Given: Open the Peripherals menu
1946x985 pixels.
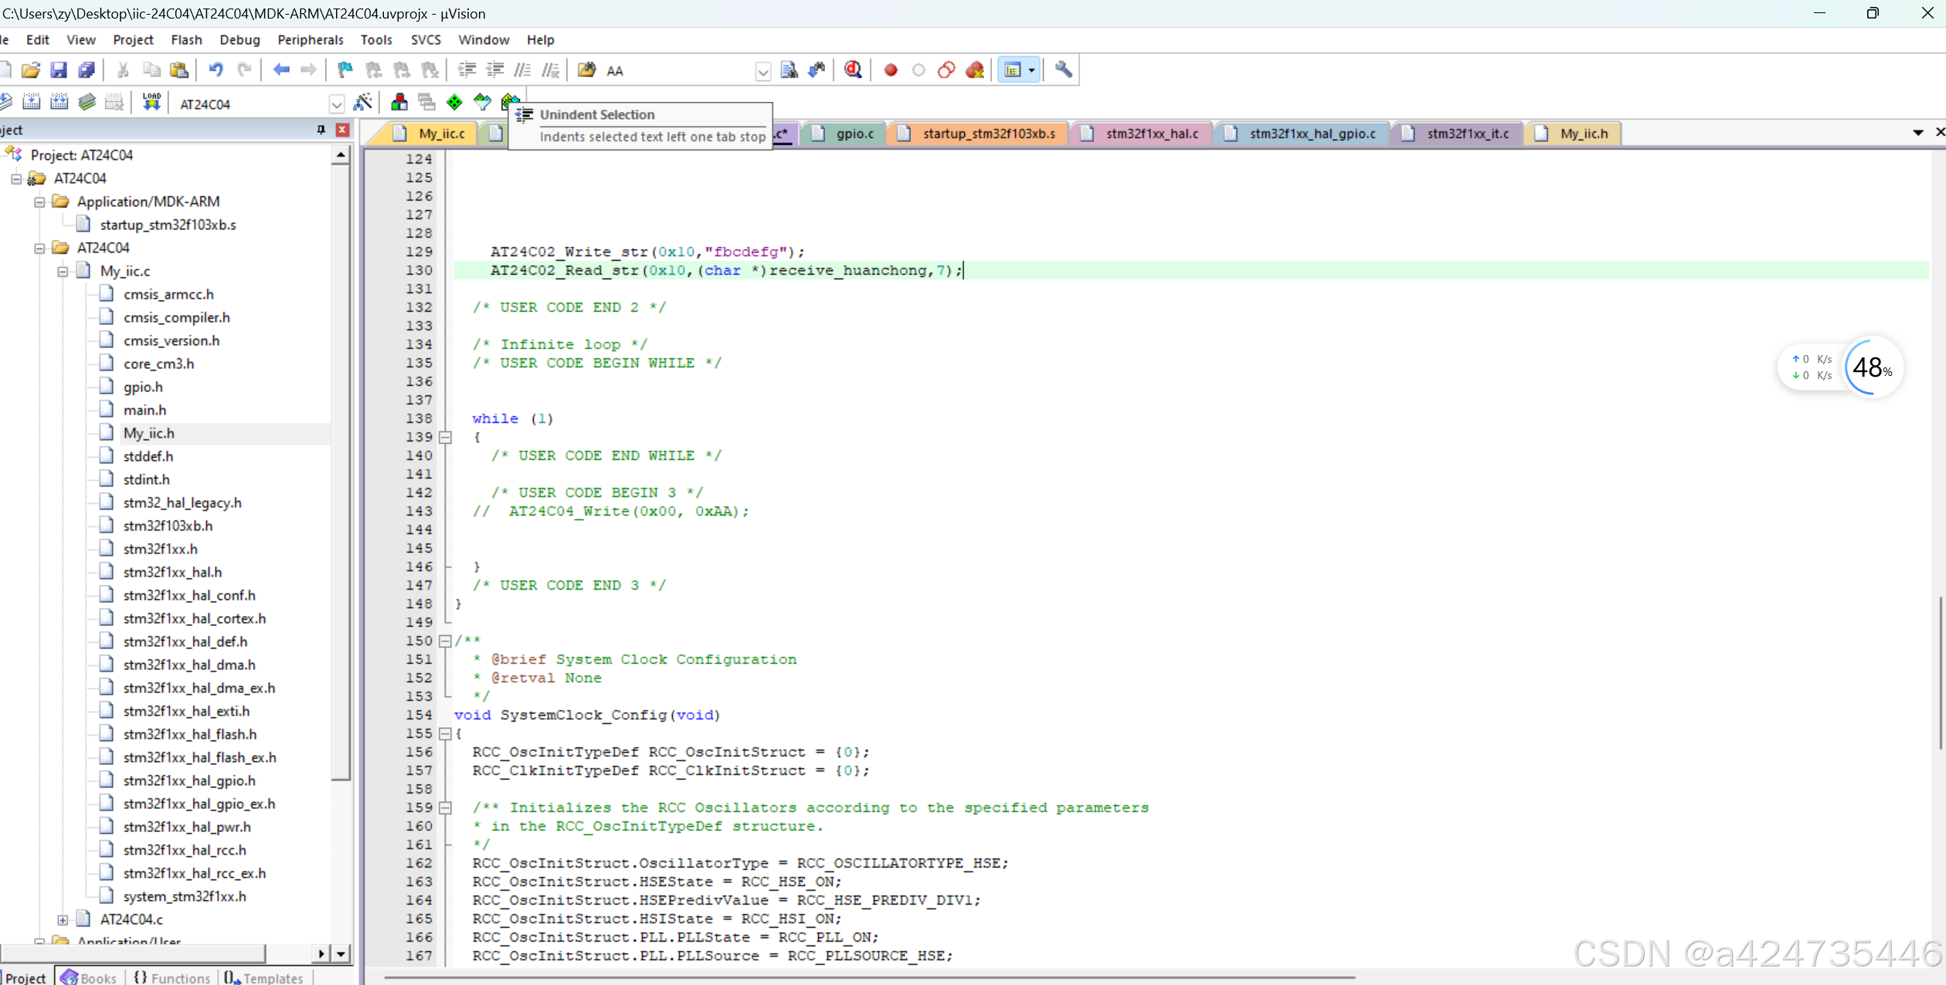Looking at the screenshot, I should 310,39.
